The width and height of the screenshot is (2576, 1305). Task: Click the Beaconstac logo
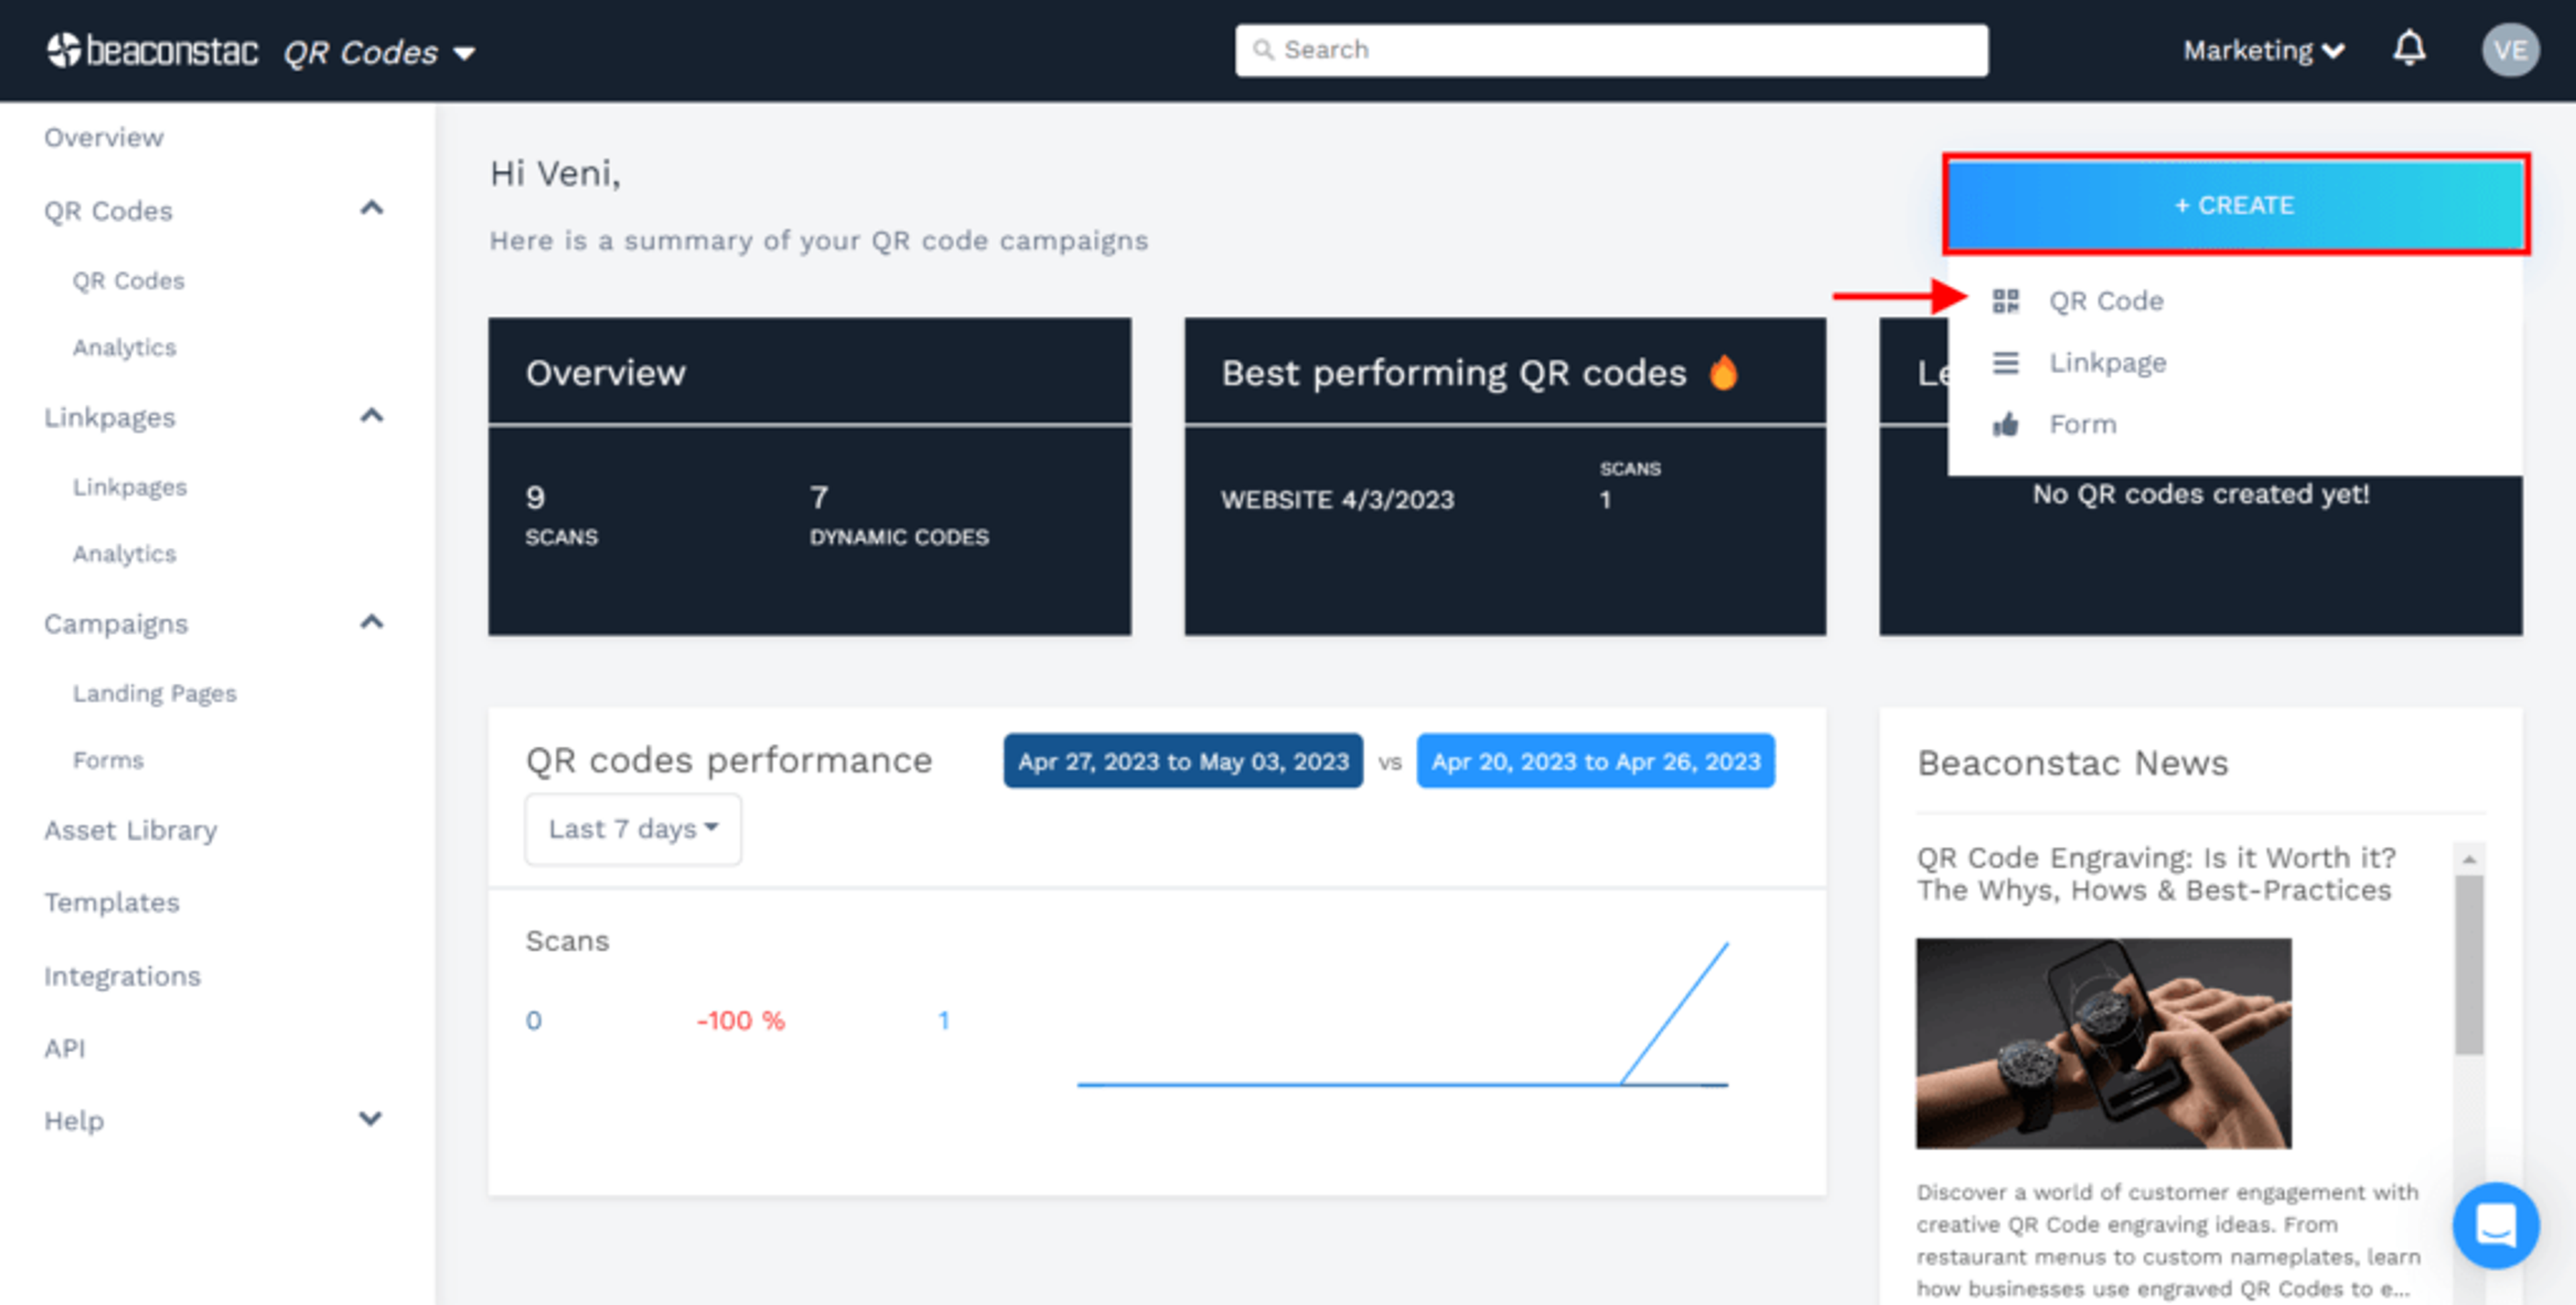(152, 50)
